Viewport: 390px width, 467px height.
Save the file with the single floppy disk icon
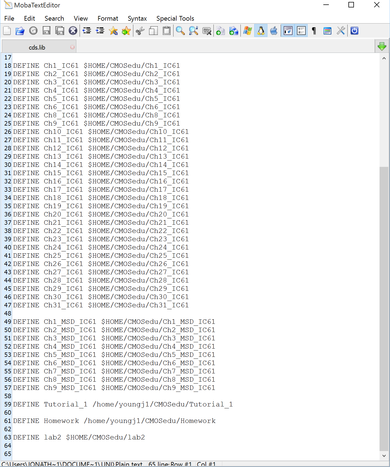pyautogui.click(x=47, y=31)
